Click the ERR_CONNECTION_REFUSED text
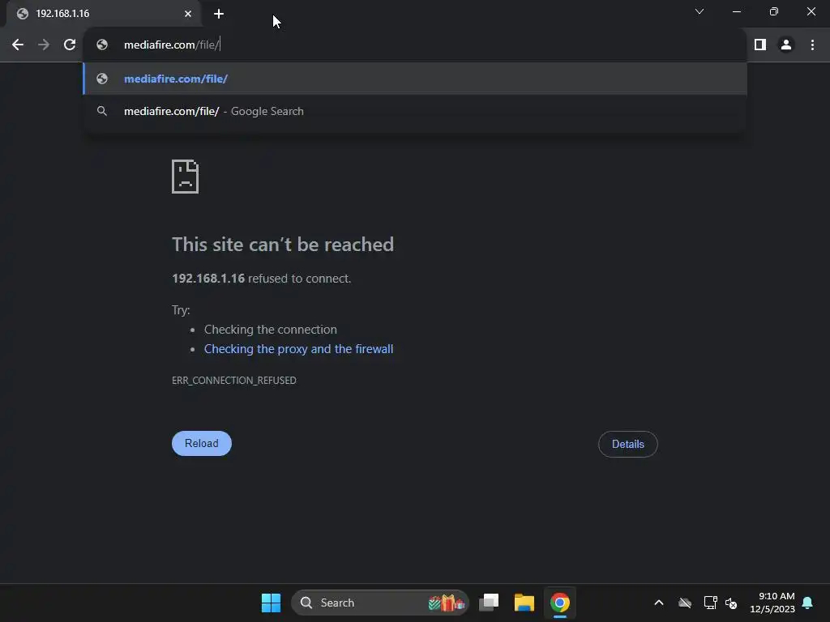830x622 pixels. 234,381
